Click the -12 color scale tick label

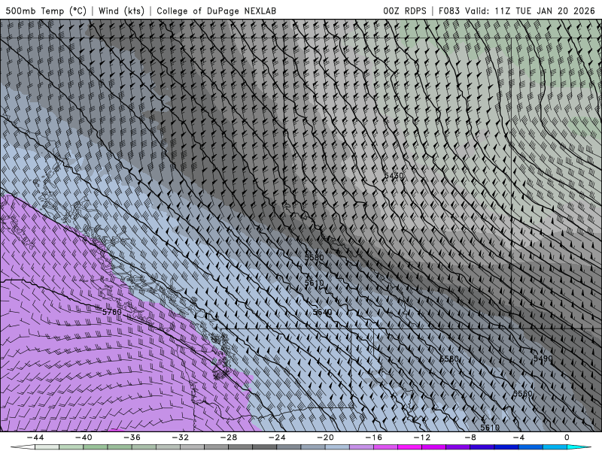coord(422,437)
